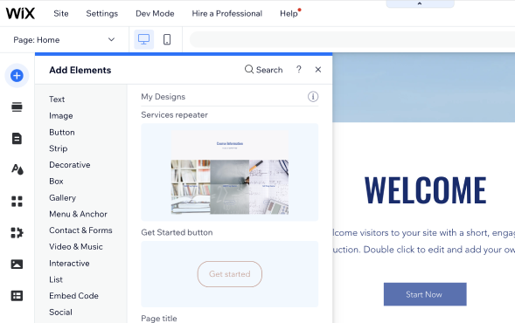Open the Help menu

289,13
